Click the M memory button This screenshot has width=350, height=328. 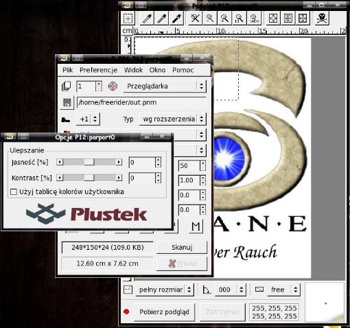pos(196,226)
